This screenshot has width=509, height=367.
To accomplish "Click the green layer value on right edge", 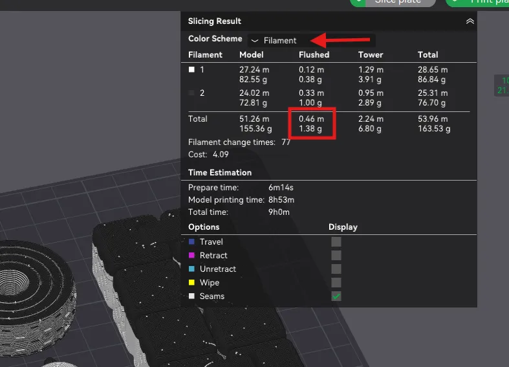I will coord(503,85).
